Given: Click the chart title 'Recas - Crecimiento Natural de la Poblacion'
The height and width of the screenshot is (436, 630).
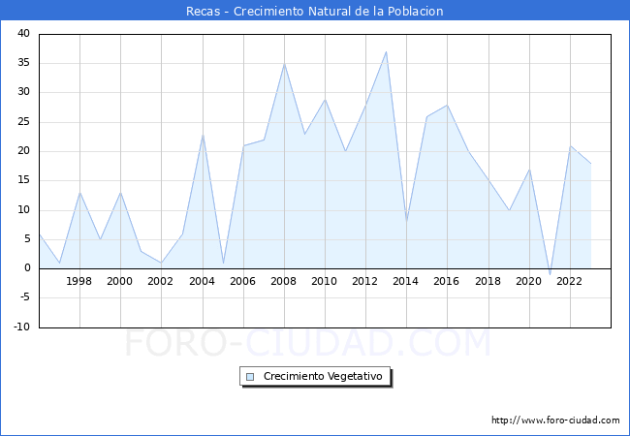Looking at the screenshot, I should 315,11.
